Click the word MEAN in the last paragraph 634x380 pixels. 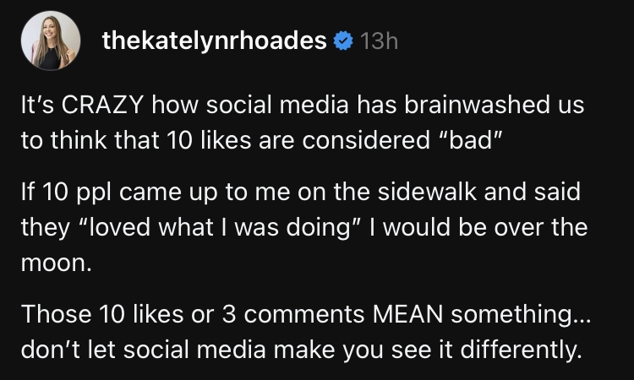click(x=407, y=314)
